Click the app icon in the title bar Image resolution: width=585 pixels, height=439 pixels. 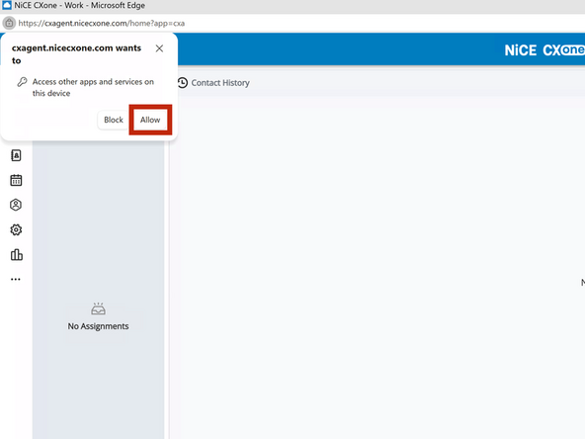(7, 5)
